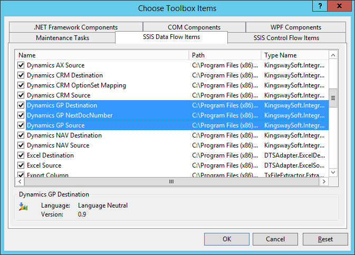Click the horizontal scrollbar left arrow

(x=20, y=182)
